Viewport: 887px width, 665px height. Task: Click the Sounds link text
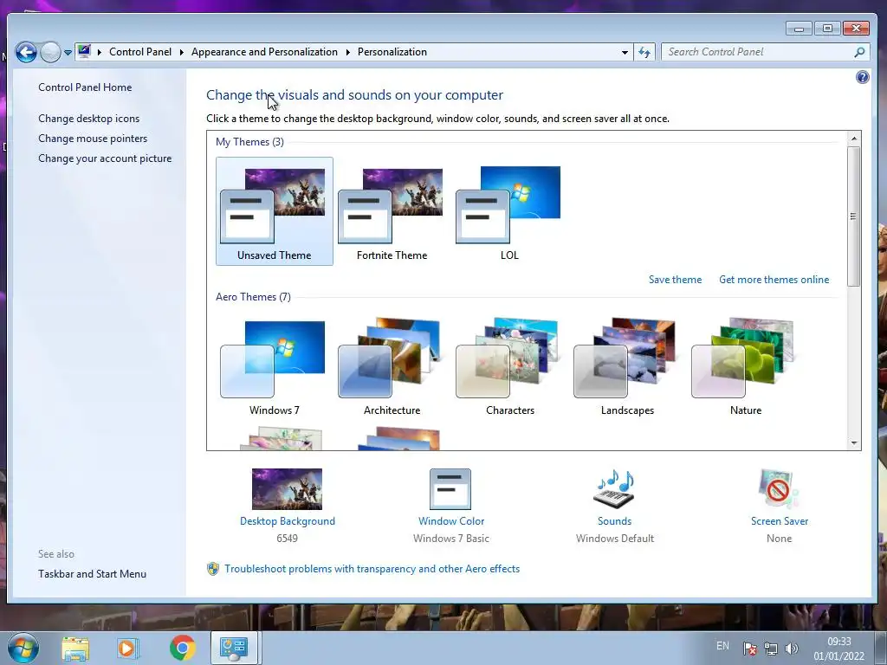(614, 521)
